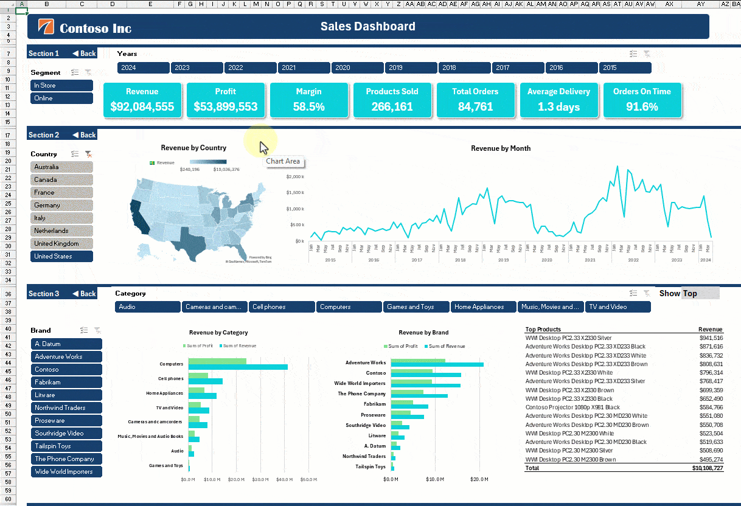Select the row 20 header
The image size is (741, 506).
point(7,161)
